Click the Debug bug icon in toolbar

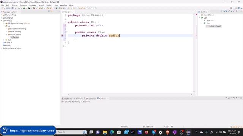(x=19, y=8)
